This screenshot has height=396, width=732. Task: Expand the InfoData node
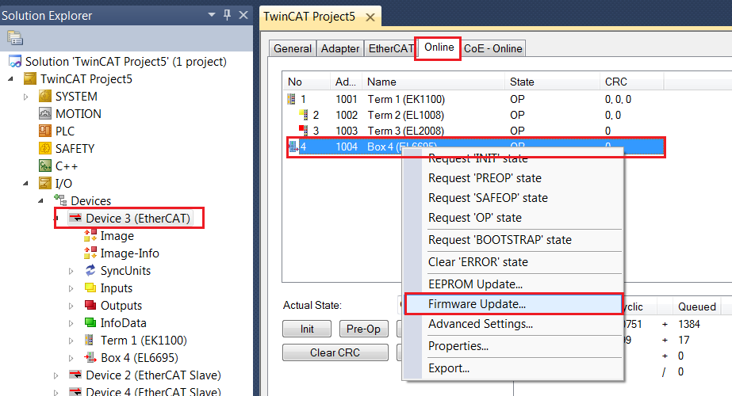71,323
